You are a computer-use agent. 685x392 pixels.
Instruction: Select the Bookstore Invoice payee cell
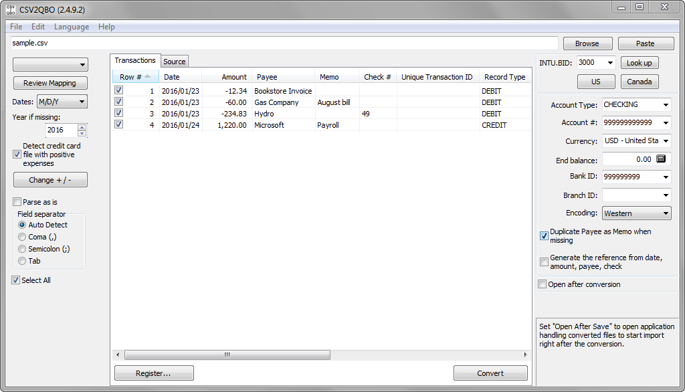(283, 91)
